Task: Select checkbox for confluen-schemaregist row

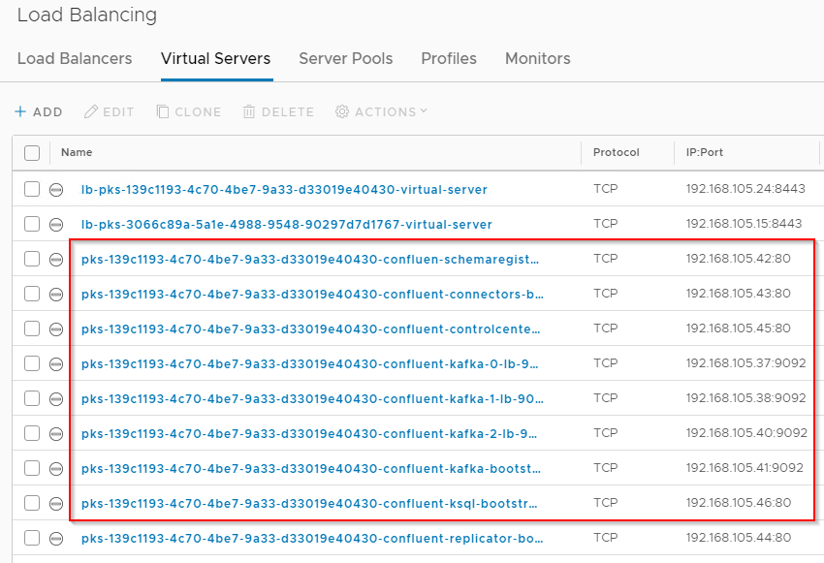Action: 32,259
